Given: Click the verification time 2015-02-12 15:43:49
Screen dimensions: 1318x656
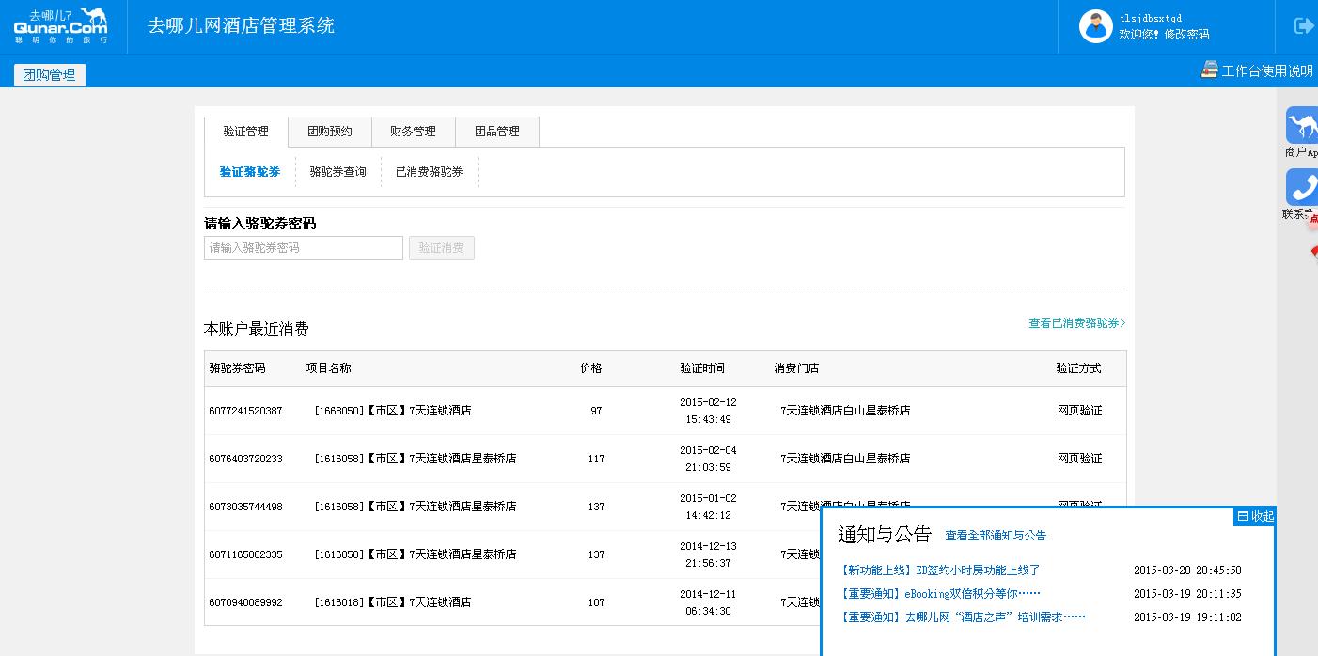Looking at the screenshot, I should 708,411.
